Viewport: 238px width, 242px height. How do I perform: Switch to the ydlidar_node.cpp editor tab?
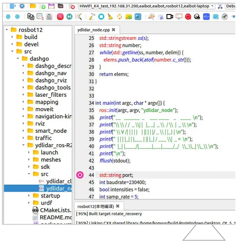click(93, 30)
